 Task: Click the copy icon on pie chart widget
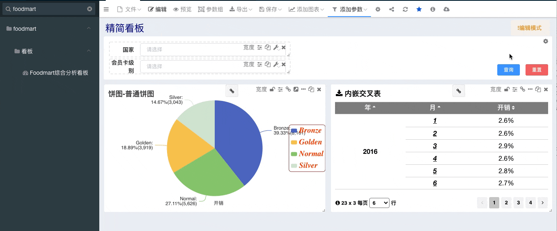[311, 89]
